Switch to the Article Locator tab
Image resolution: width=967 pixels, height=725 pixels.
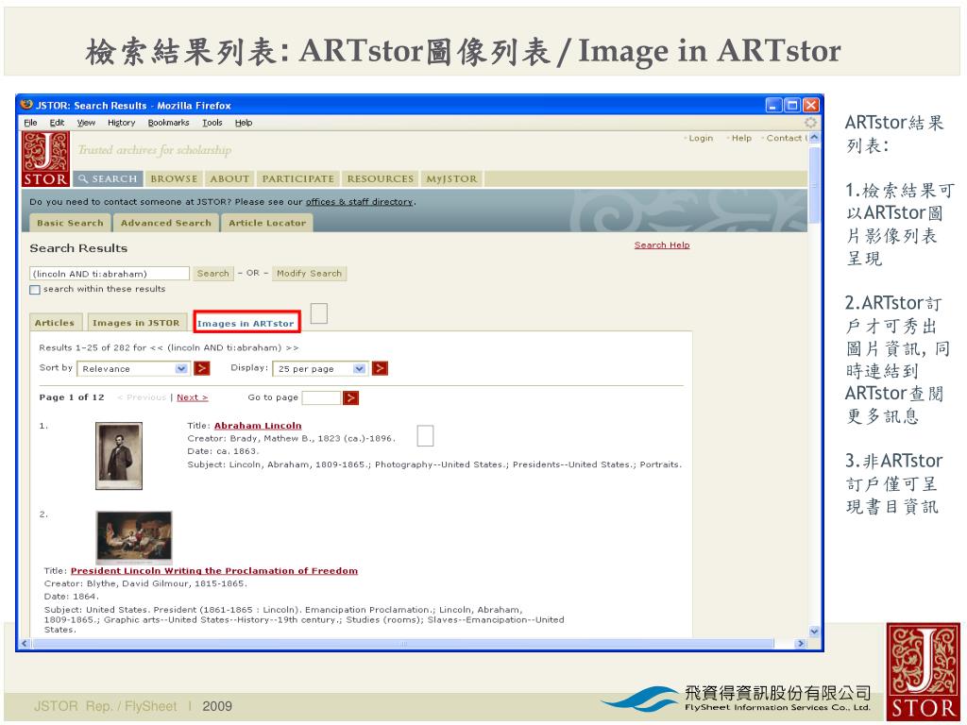click(x=267, y=223)
